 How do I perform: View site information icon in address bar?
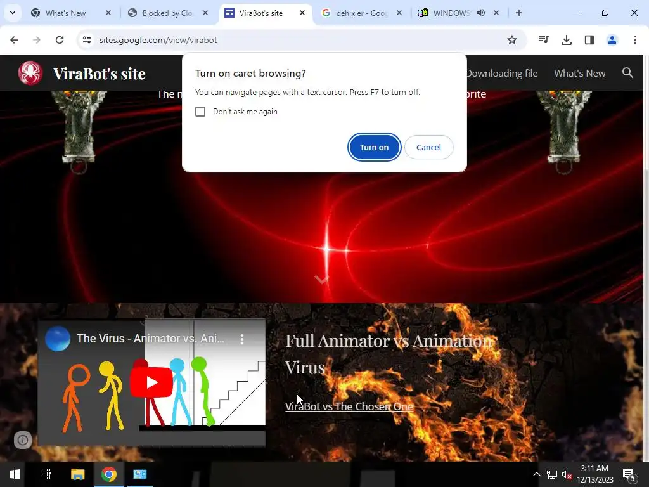point(86,40)
